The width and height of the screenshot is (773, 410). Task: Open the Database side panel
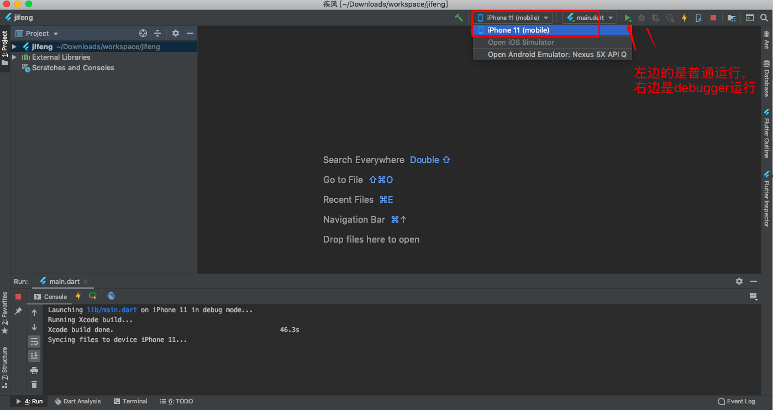coord(767,80)
